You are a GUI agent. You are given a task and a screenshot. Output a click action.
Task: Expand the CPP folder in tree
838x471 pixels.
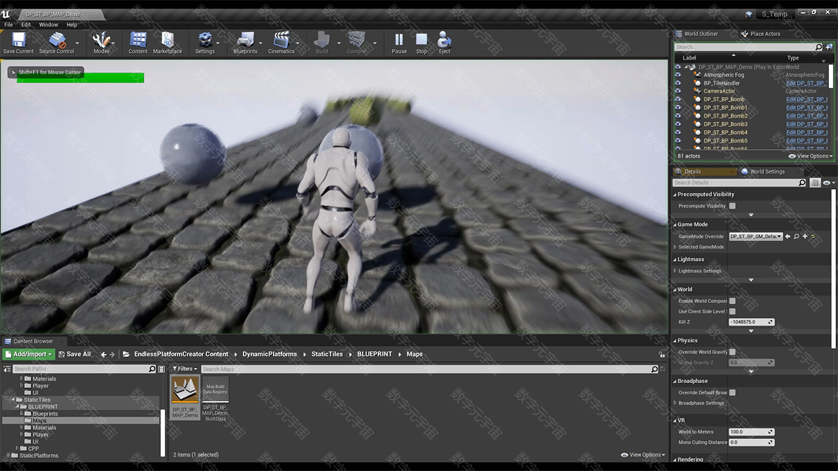click(17, 448)
